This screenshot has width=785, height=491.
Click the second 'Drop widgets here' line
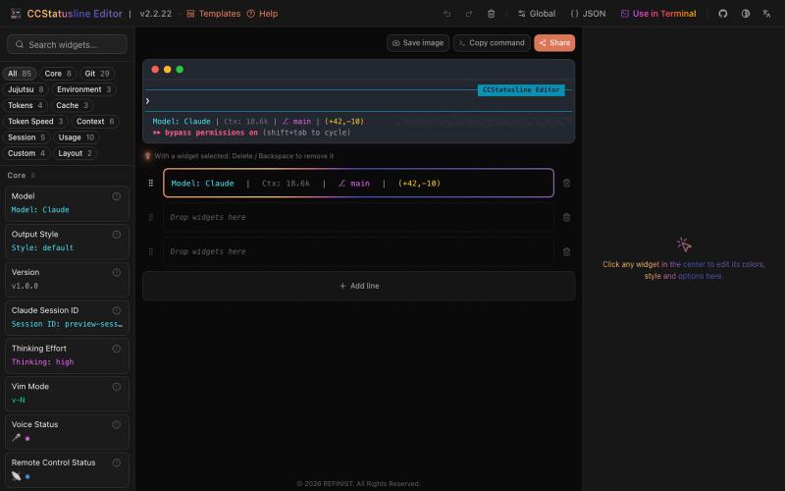pos(358,217)
